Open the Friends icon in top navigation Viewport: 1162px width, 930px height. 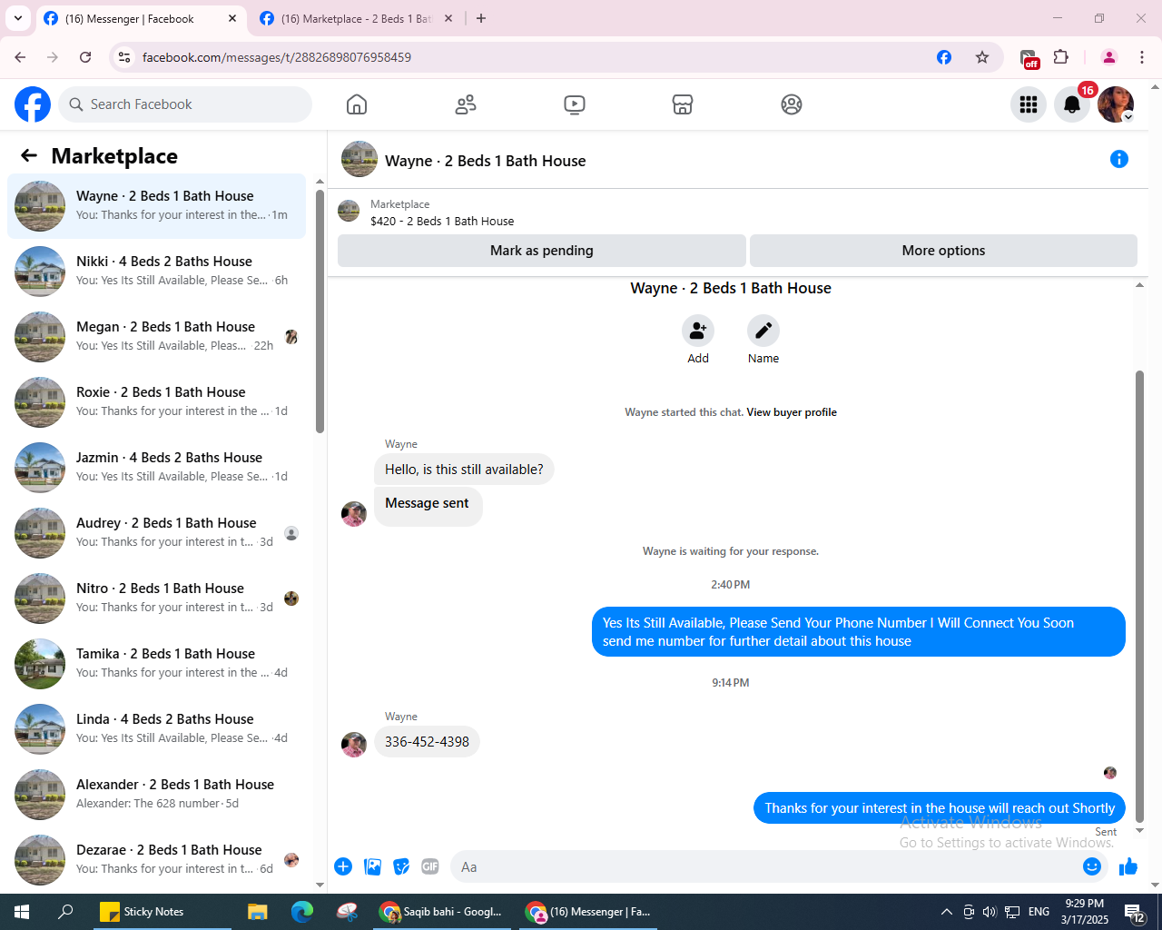coord(466,104)
